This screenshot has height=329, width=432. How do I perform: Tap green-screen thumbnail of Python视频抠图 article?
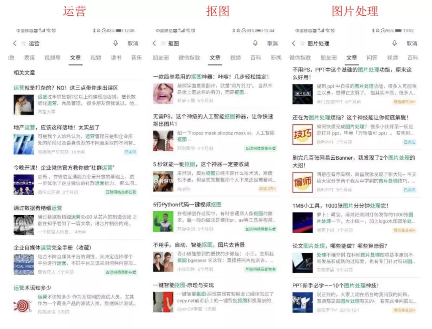point(163,222)
